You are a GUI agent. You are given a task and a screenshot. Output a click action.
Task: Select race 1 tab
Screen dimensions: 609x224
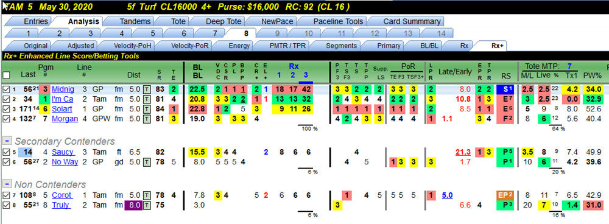[29, 33]
